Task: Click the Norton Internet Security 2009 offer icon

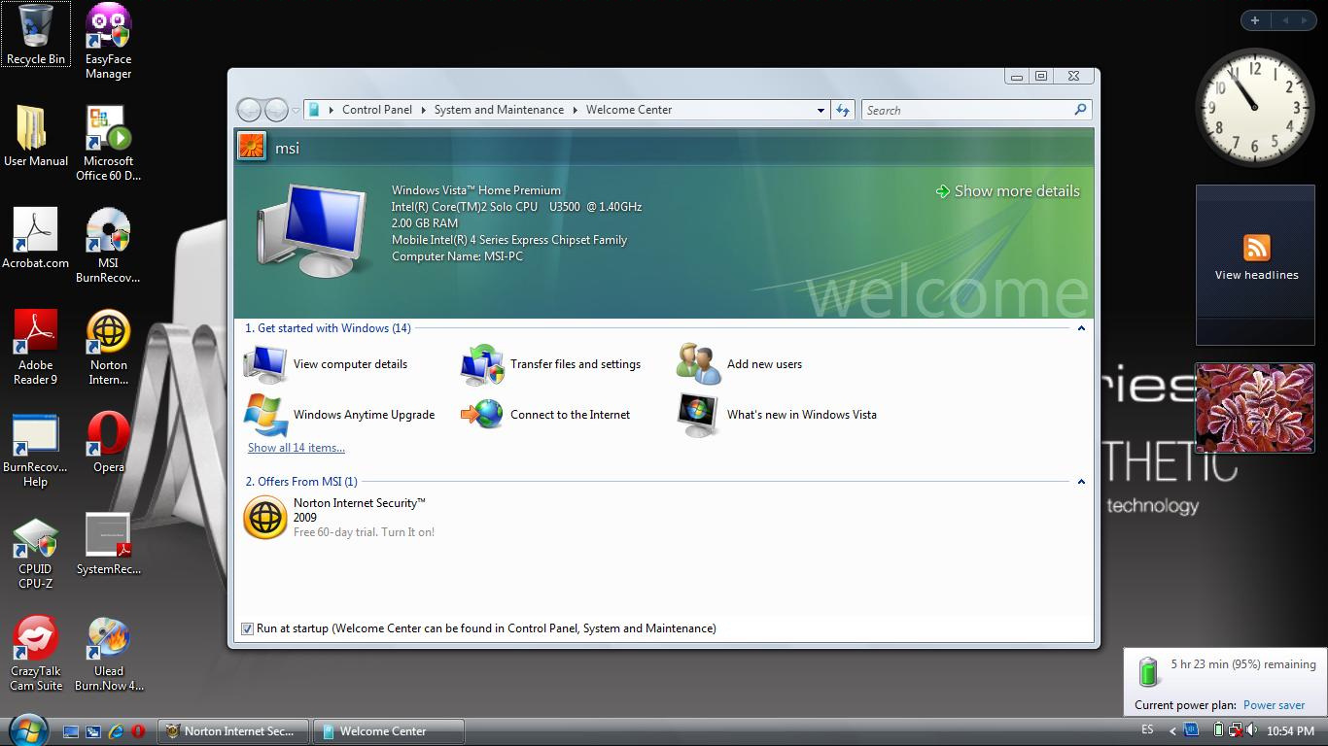Action: 265,518
